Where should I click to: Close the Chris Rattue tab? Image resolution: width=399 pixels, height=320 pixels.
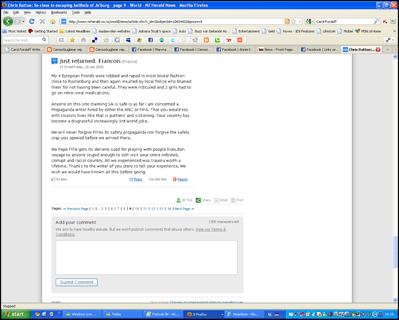pyautogui.click(x=378, y=49)
